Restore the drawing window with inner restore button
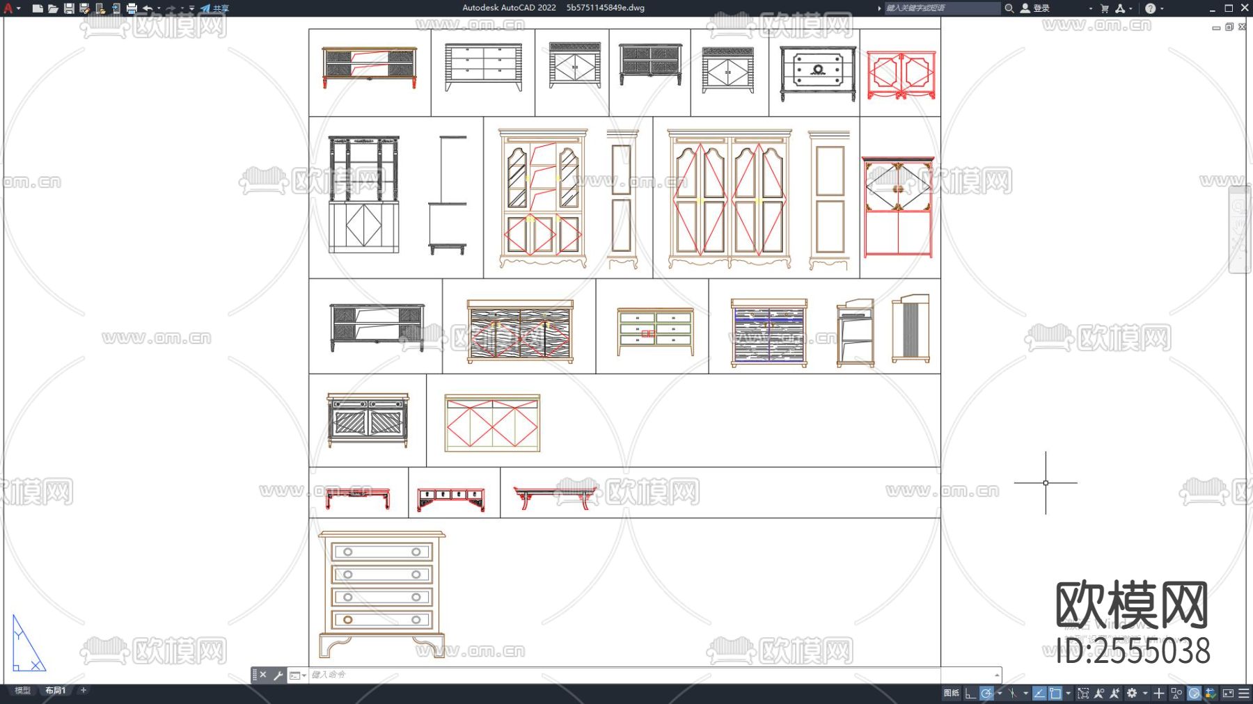Screen dimensions: 1253x704 tap(1229, 27)
